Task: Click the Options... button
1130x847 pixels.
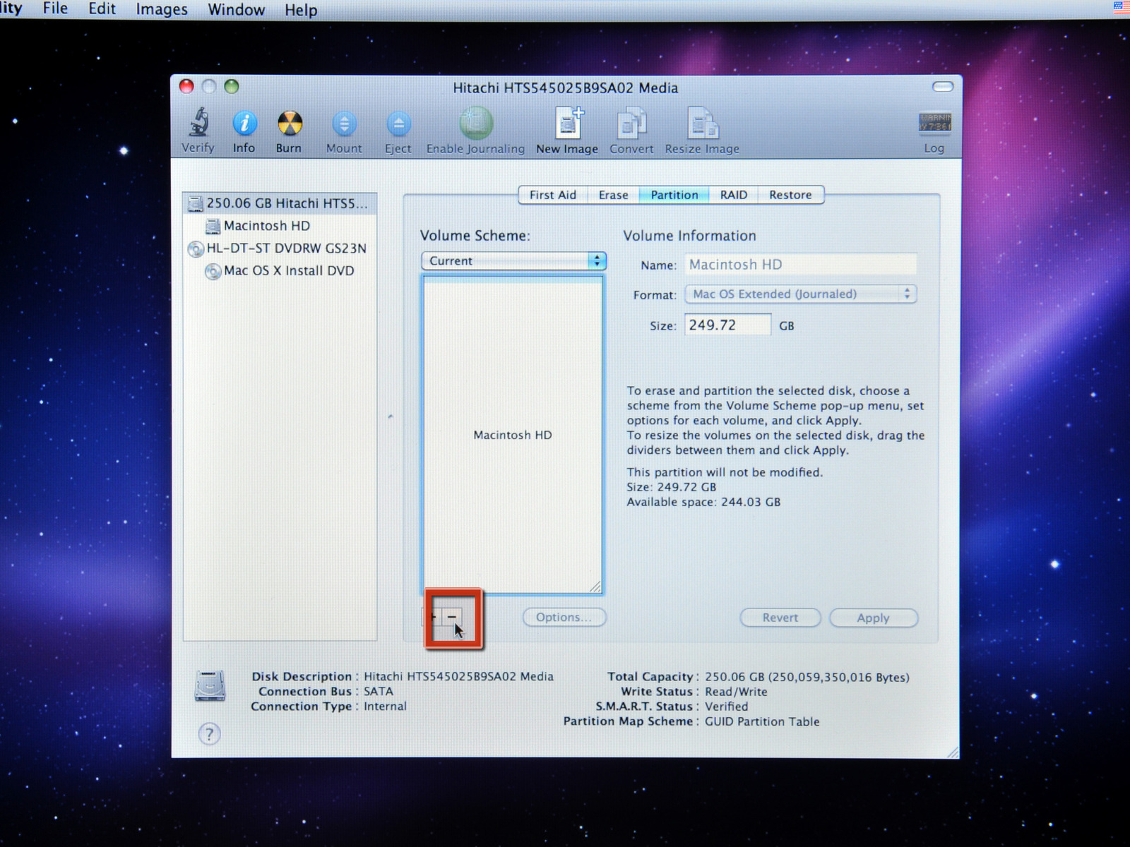Action: (564, 618)
